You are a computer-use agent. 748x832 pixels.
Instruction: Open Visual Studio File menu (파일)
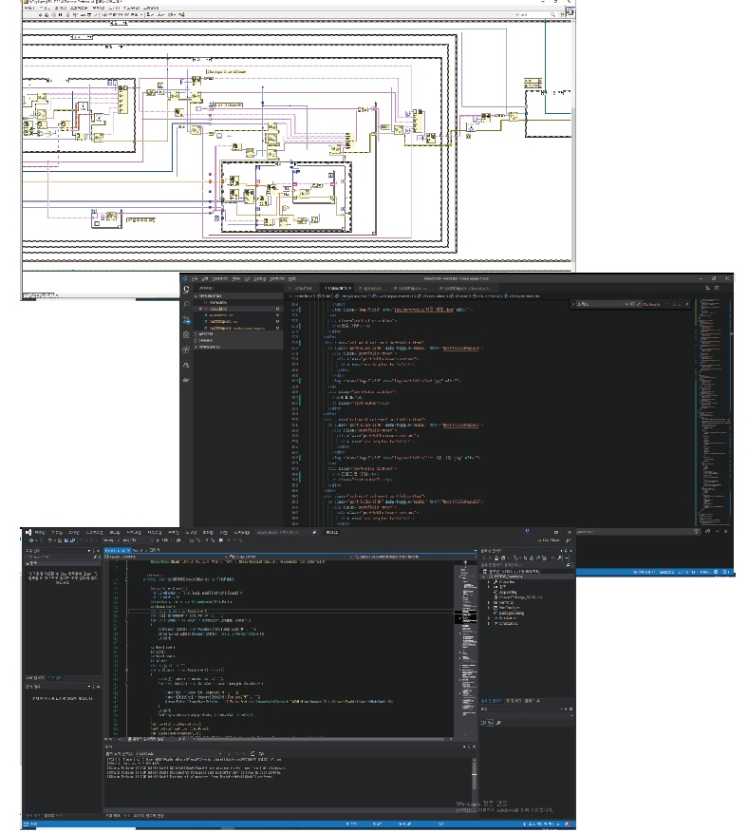click(39, 532)
